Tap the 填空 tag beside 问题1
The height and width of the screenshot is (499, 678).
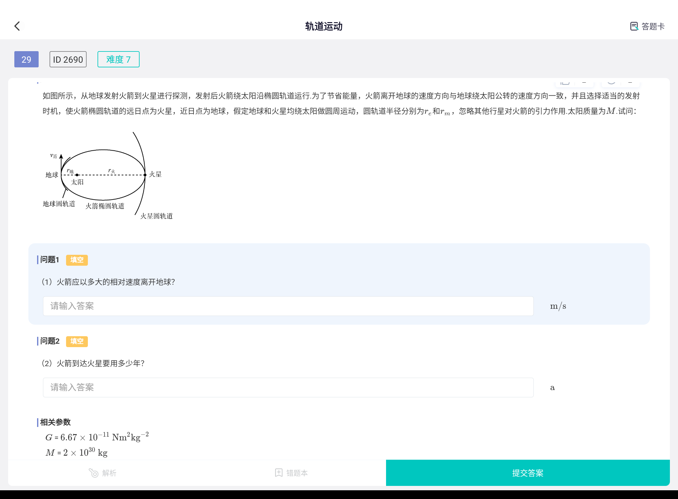pyautogui.click(x=77, y=260)
